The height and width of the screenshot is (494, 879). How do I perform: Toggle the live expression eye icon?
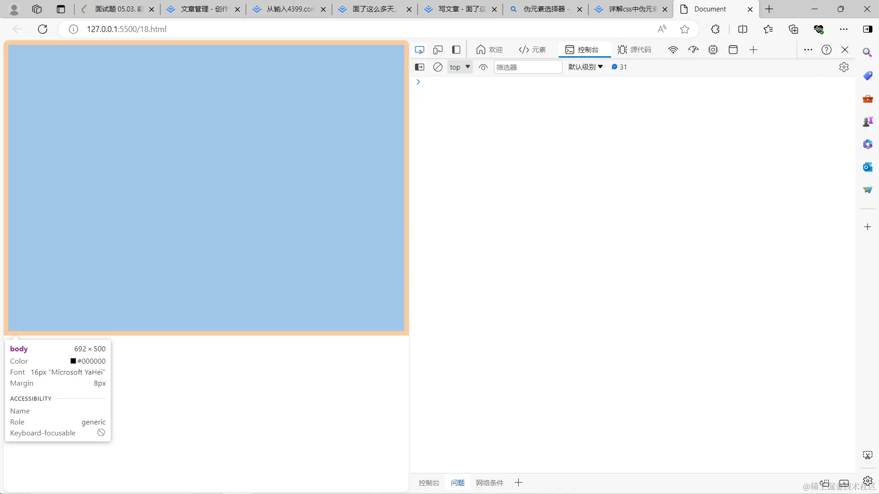[483, 67]
